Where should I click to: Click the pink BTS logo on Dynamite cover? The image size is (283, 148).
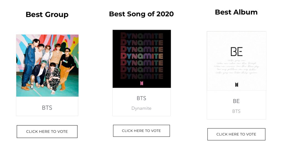click(141, 83)
